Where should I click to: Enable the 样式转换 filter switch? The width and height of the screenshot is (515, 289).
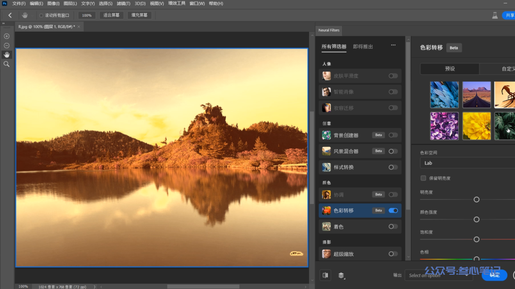(393, 167)
